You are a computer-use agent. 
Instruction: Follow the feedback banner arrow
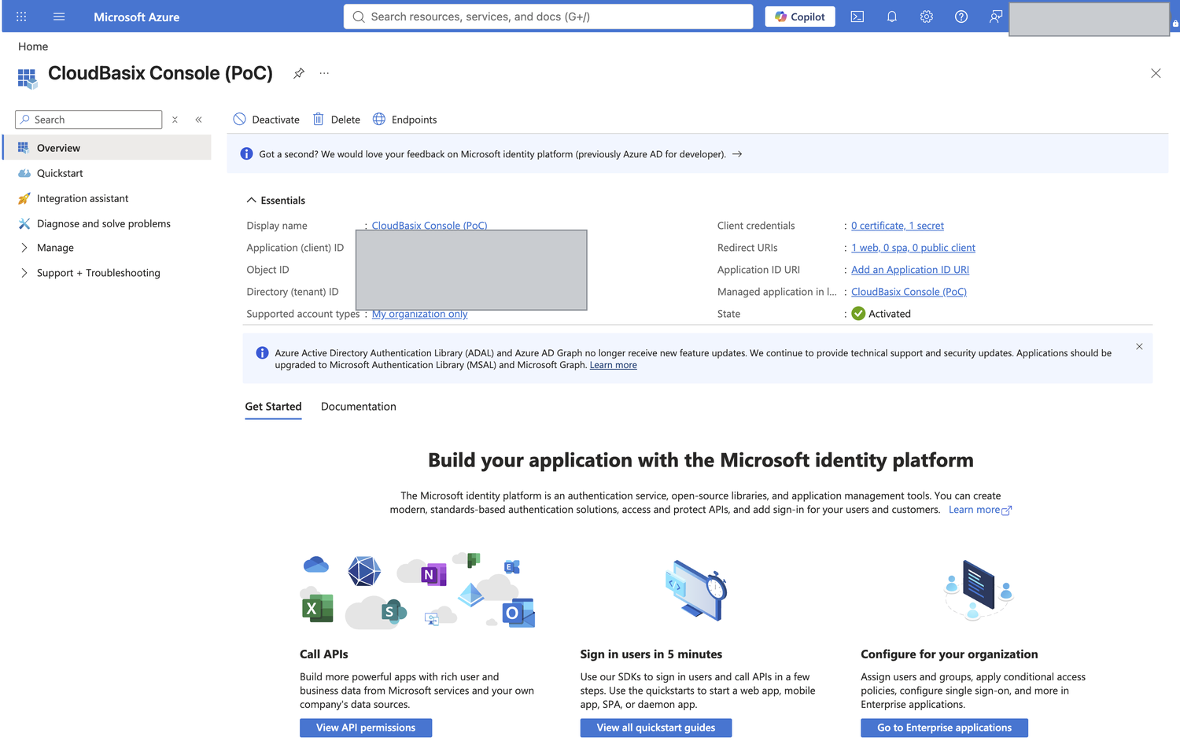[737, 154]
